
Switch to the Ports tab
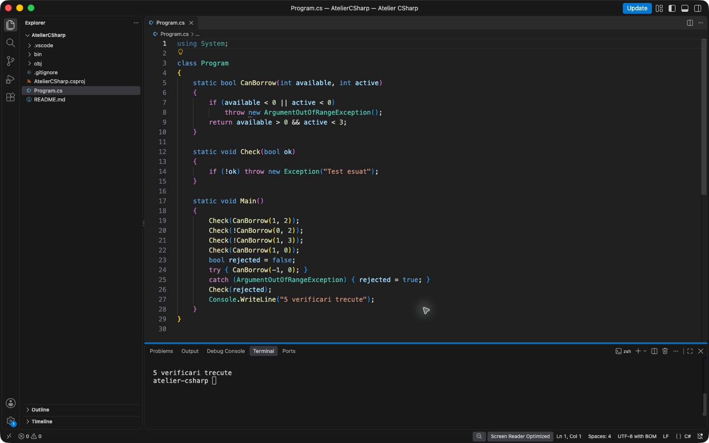(289, 351)
